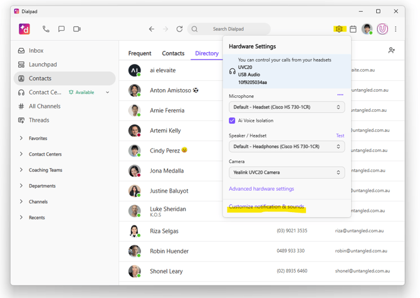The width and height of the screenshot is (420, 298).
Task: Open the user profile avatar
Action: coord(367,29)
